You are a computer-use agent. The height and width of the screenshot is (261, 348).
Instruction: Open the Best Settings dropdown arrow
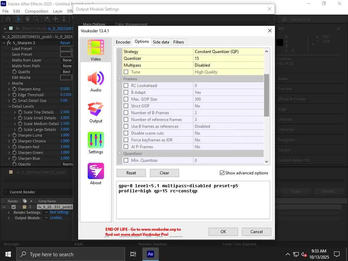tap(46, 212)
